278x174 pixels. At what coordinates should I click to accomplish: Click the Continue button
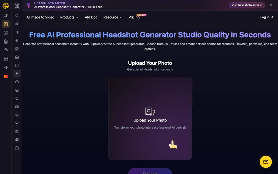(x=150, y=171)
